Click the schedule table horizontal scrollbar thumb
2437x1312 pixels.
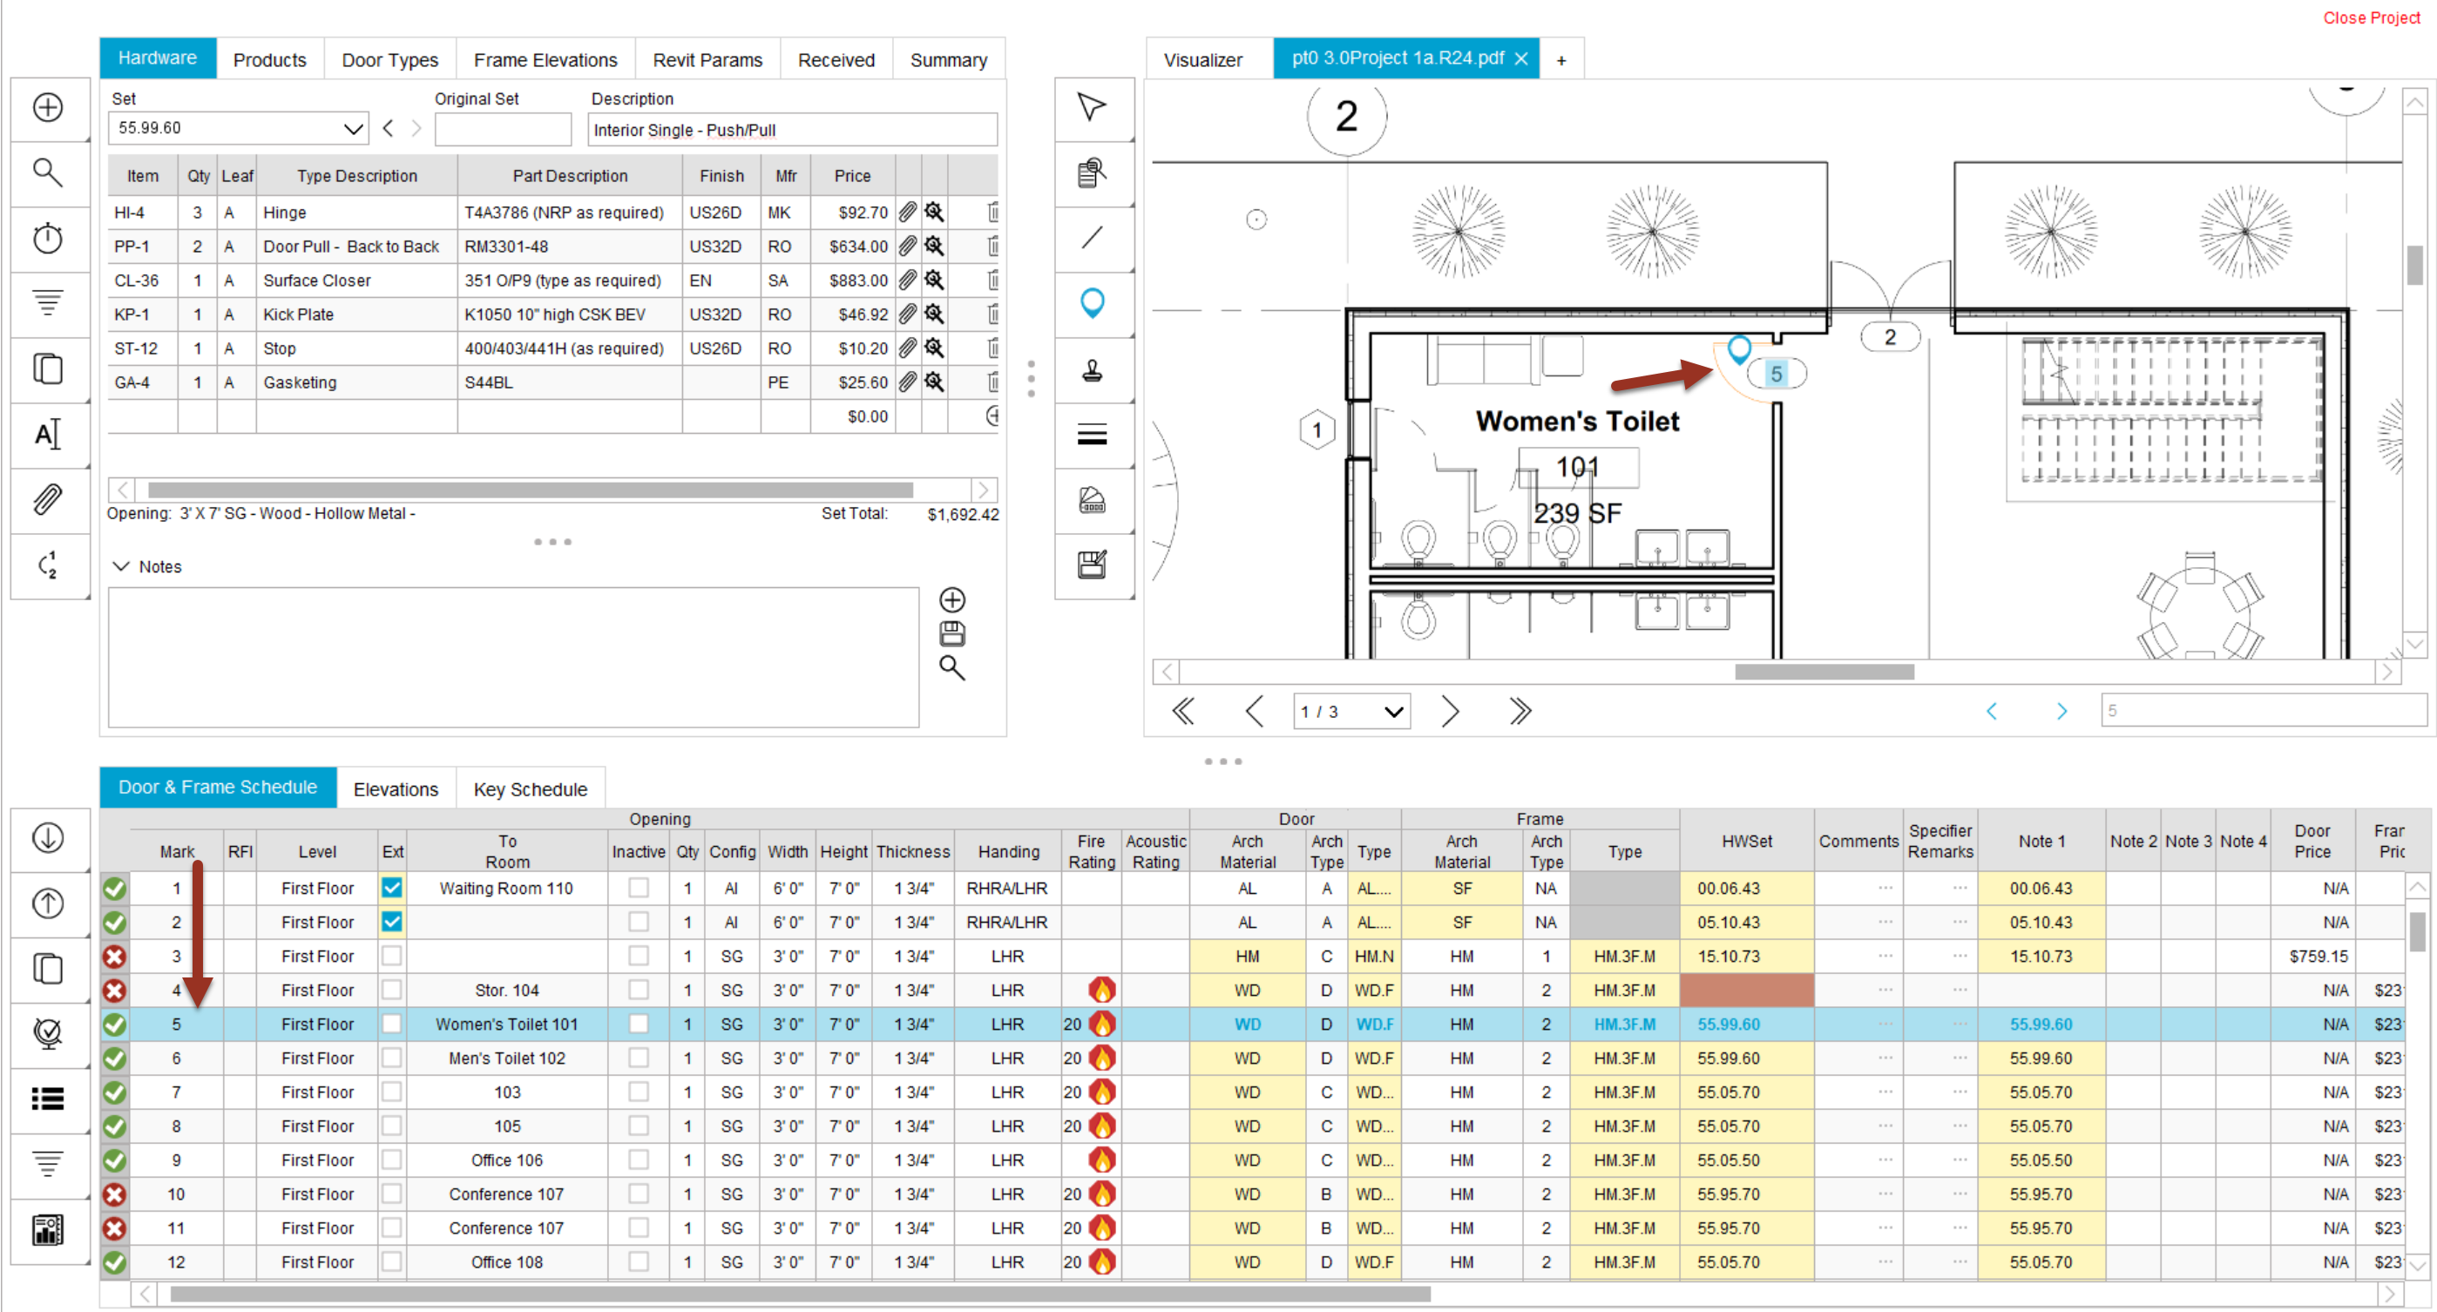pyautogui.click(x=799, y=1293)
